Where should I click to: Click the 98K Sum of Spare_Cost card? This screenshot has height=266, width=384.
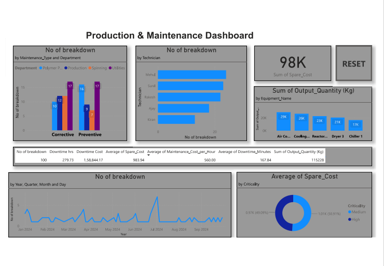point(293,63)
